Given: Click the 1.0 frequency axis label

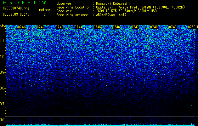Looking at the screenshot, I should [x=3, y=57].
